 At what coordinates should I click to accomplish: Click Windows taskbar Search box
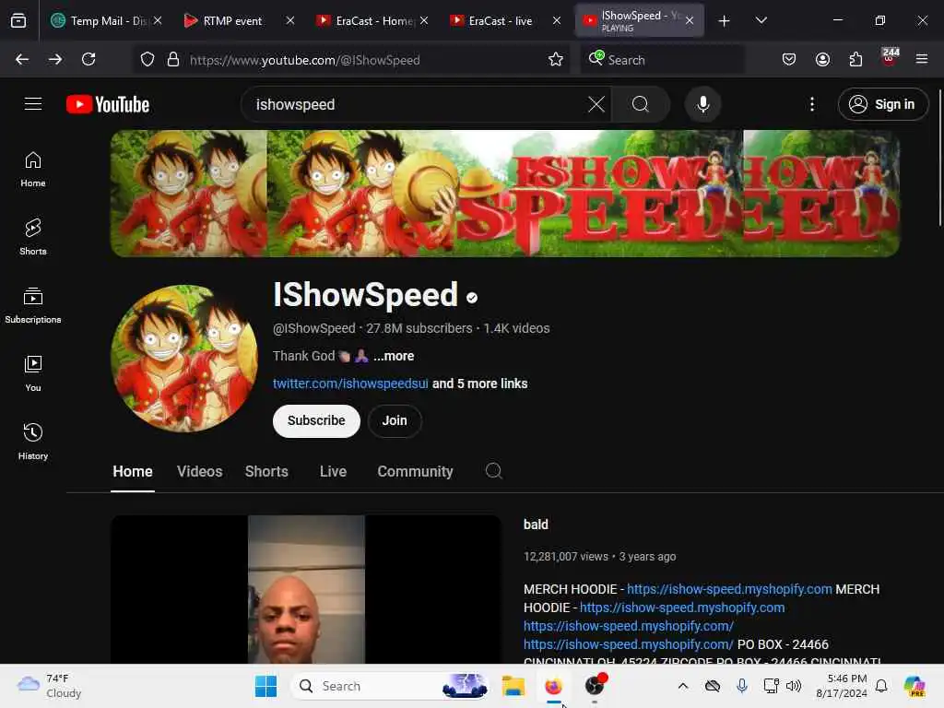coord(389,686)
